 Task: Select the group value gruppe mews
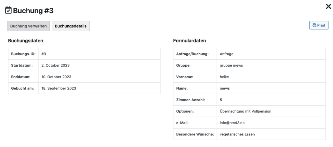point(231,65)
